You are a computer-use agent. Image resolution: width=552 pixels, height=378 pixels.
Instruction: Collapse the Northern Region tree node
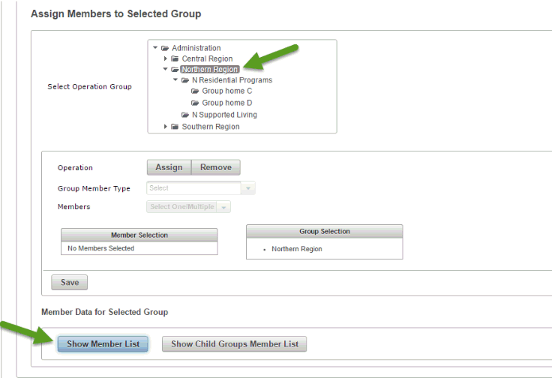click(166, 69)
